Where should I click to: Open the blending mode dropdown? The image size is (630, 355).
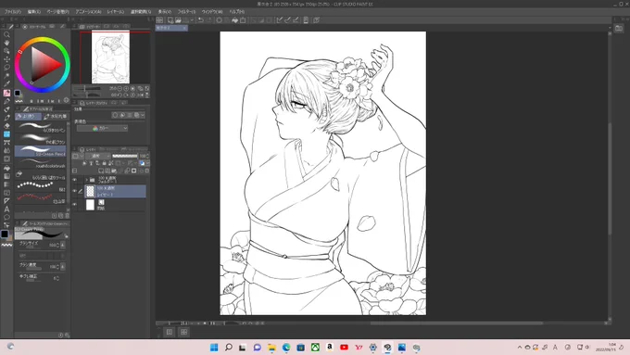pos(97,156)
